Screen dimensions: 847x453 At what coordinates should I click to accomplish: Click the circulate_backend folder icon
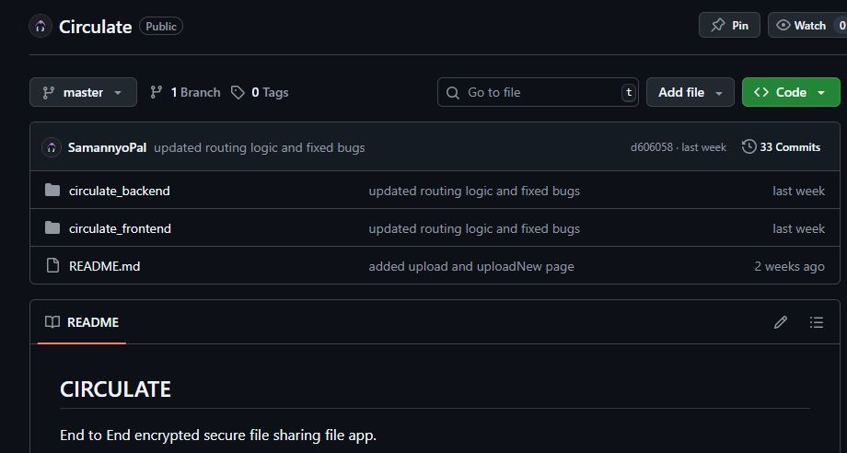tap(52, 191)
